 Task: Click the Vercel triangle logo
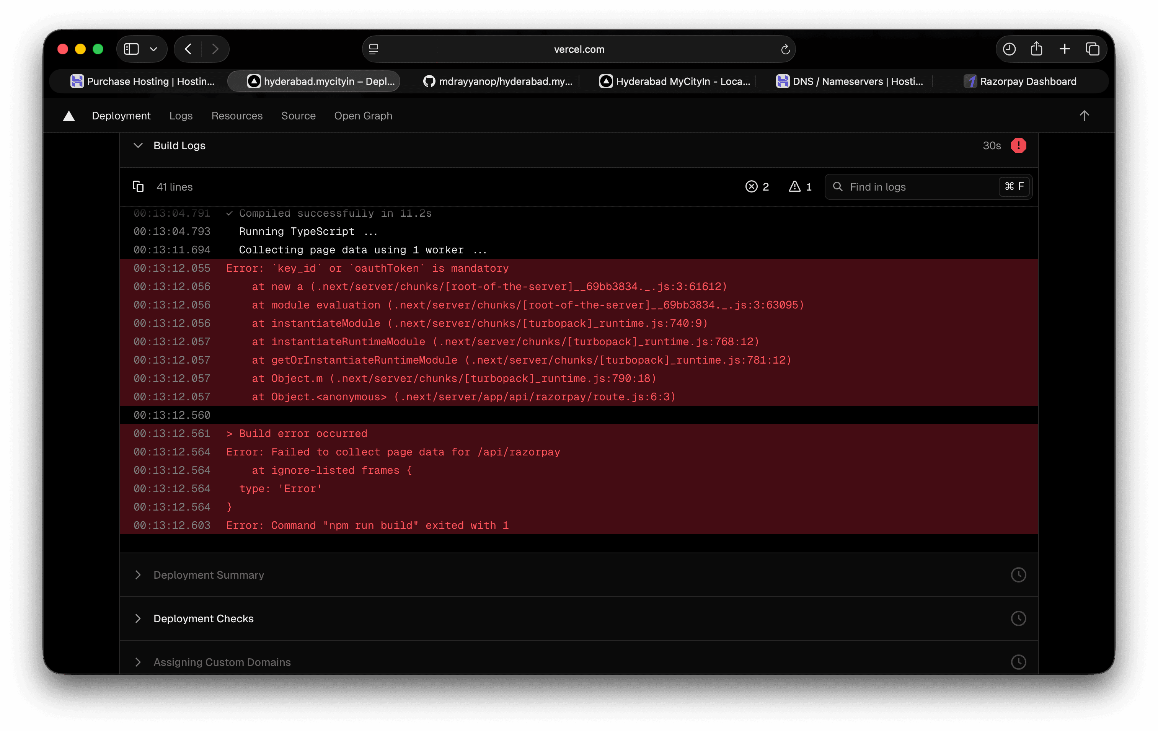(x=69, y=116)
